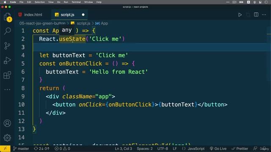
Task: Click onClick attribute on line 10
Action: click(90, 105)
